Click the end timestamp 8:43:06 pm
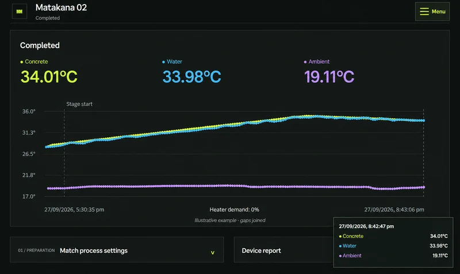Screen dimensions: 460x274 [x=394, y=210]
